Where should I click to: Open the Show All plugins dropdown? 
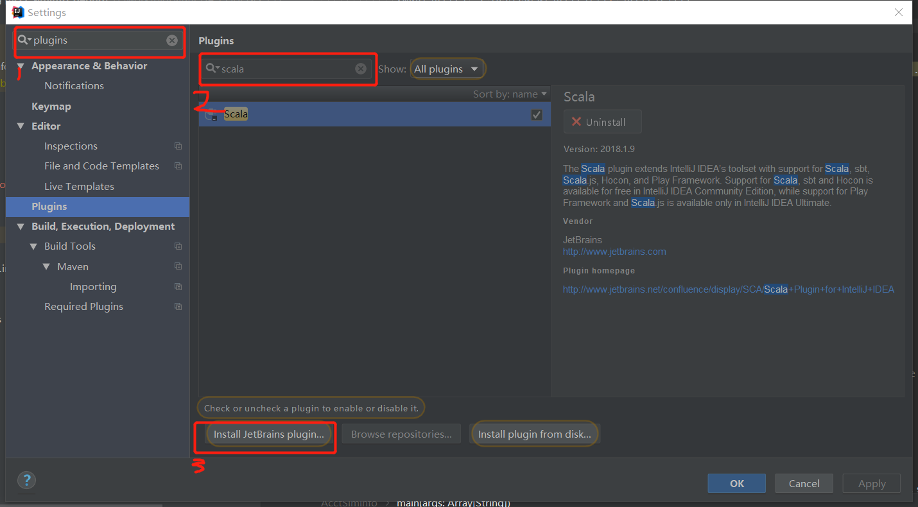(447, 69)
